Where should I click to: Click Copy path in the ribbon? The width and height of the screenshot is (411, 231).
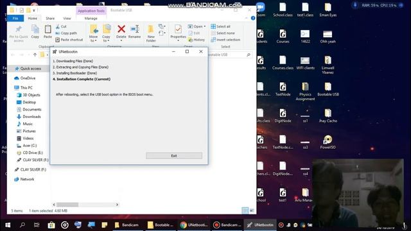[66, 33]
